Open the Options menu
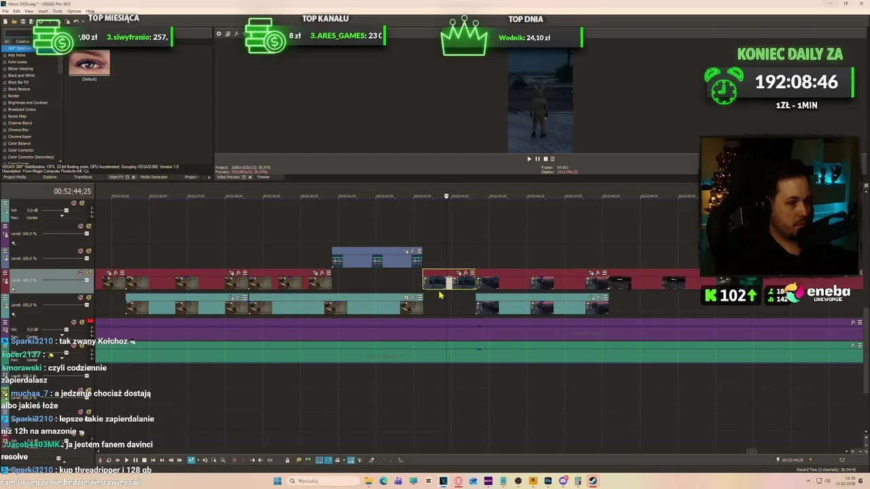The width and height of the screenshot is (870, 489). click(x=74, y=11)
